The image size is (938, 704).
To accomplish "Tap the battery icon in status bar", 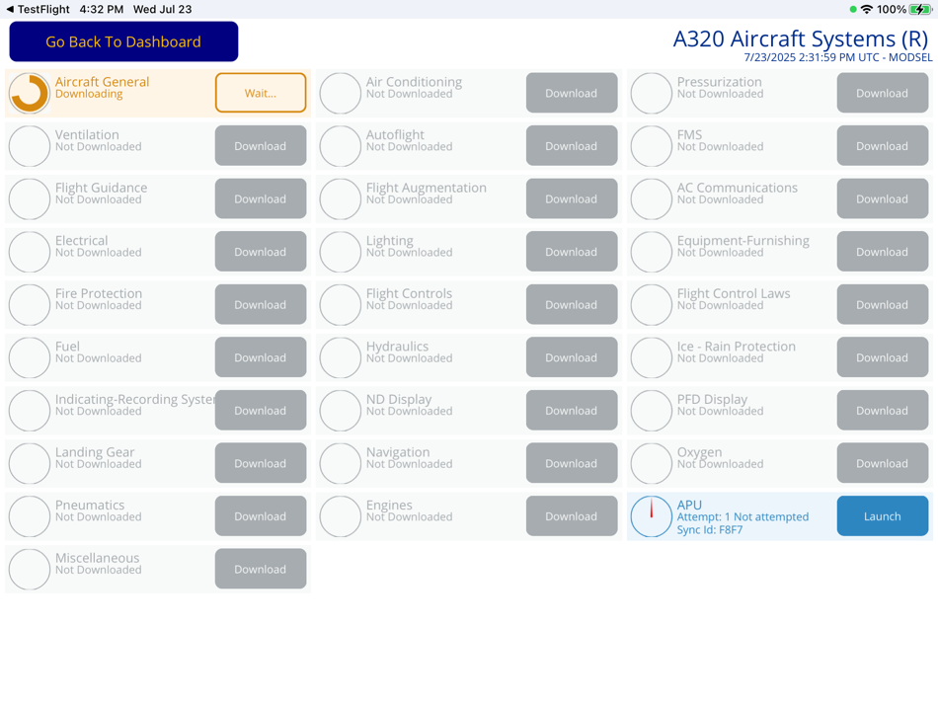I will coord(920,9).
